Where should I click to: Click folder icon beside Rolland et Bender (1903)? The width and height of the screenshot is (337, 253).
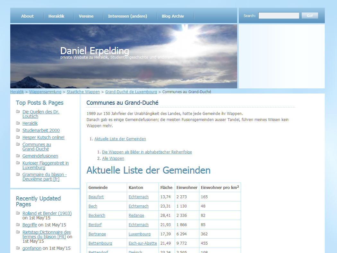(x=18, y=213)
